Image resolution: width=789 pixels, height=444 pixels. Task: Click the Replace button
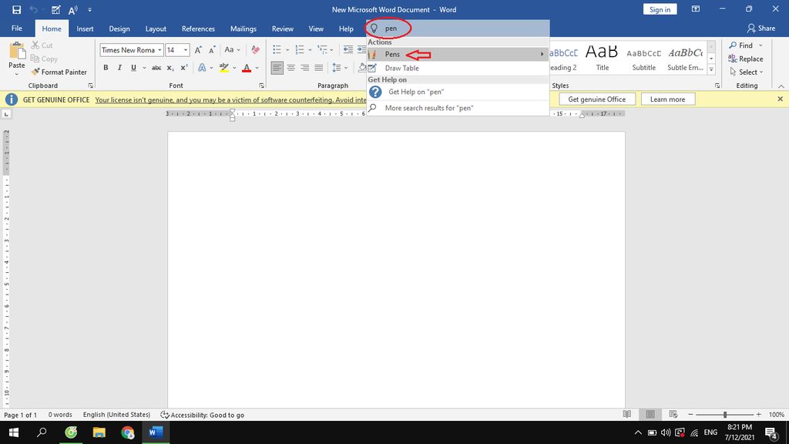point(746,59)
